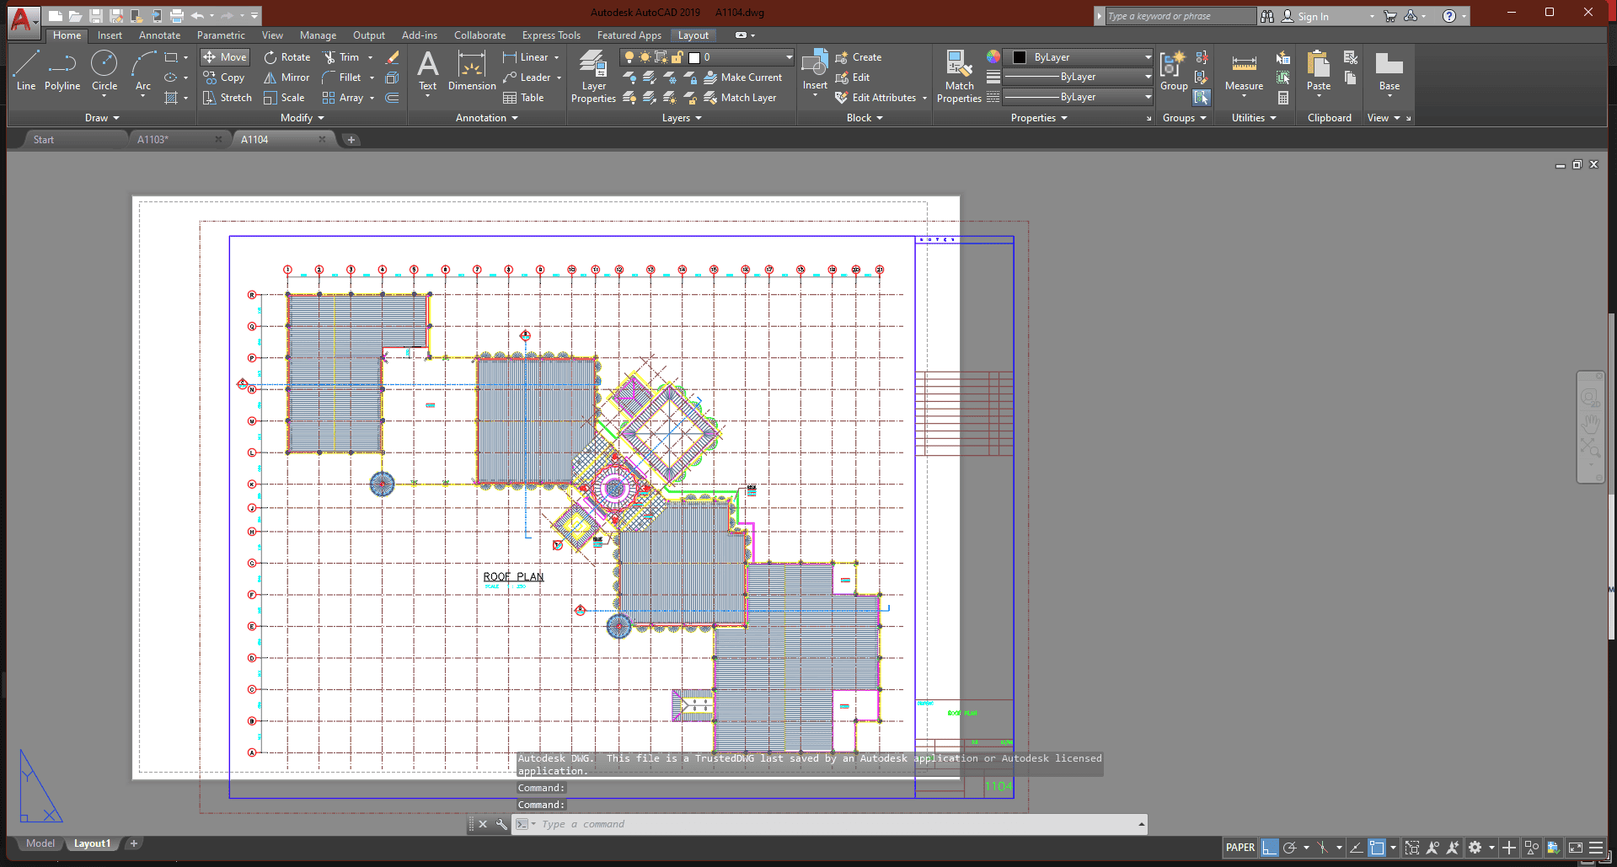1617x867 pixels.
Task: Toggle Ortho mode in status bar
Action: pos(1269,848)
